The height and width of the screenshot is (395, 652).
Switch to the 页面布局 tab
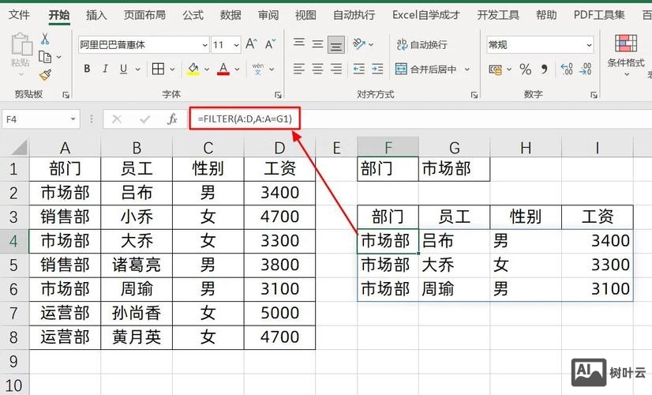pos(144,15)
